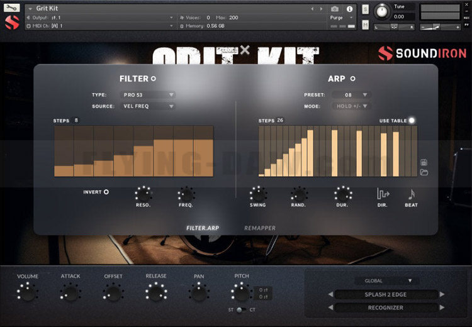Mute the instrument with M button
The height and width of the screenshot is (327, 472).
click(365, 25)
